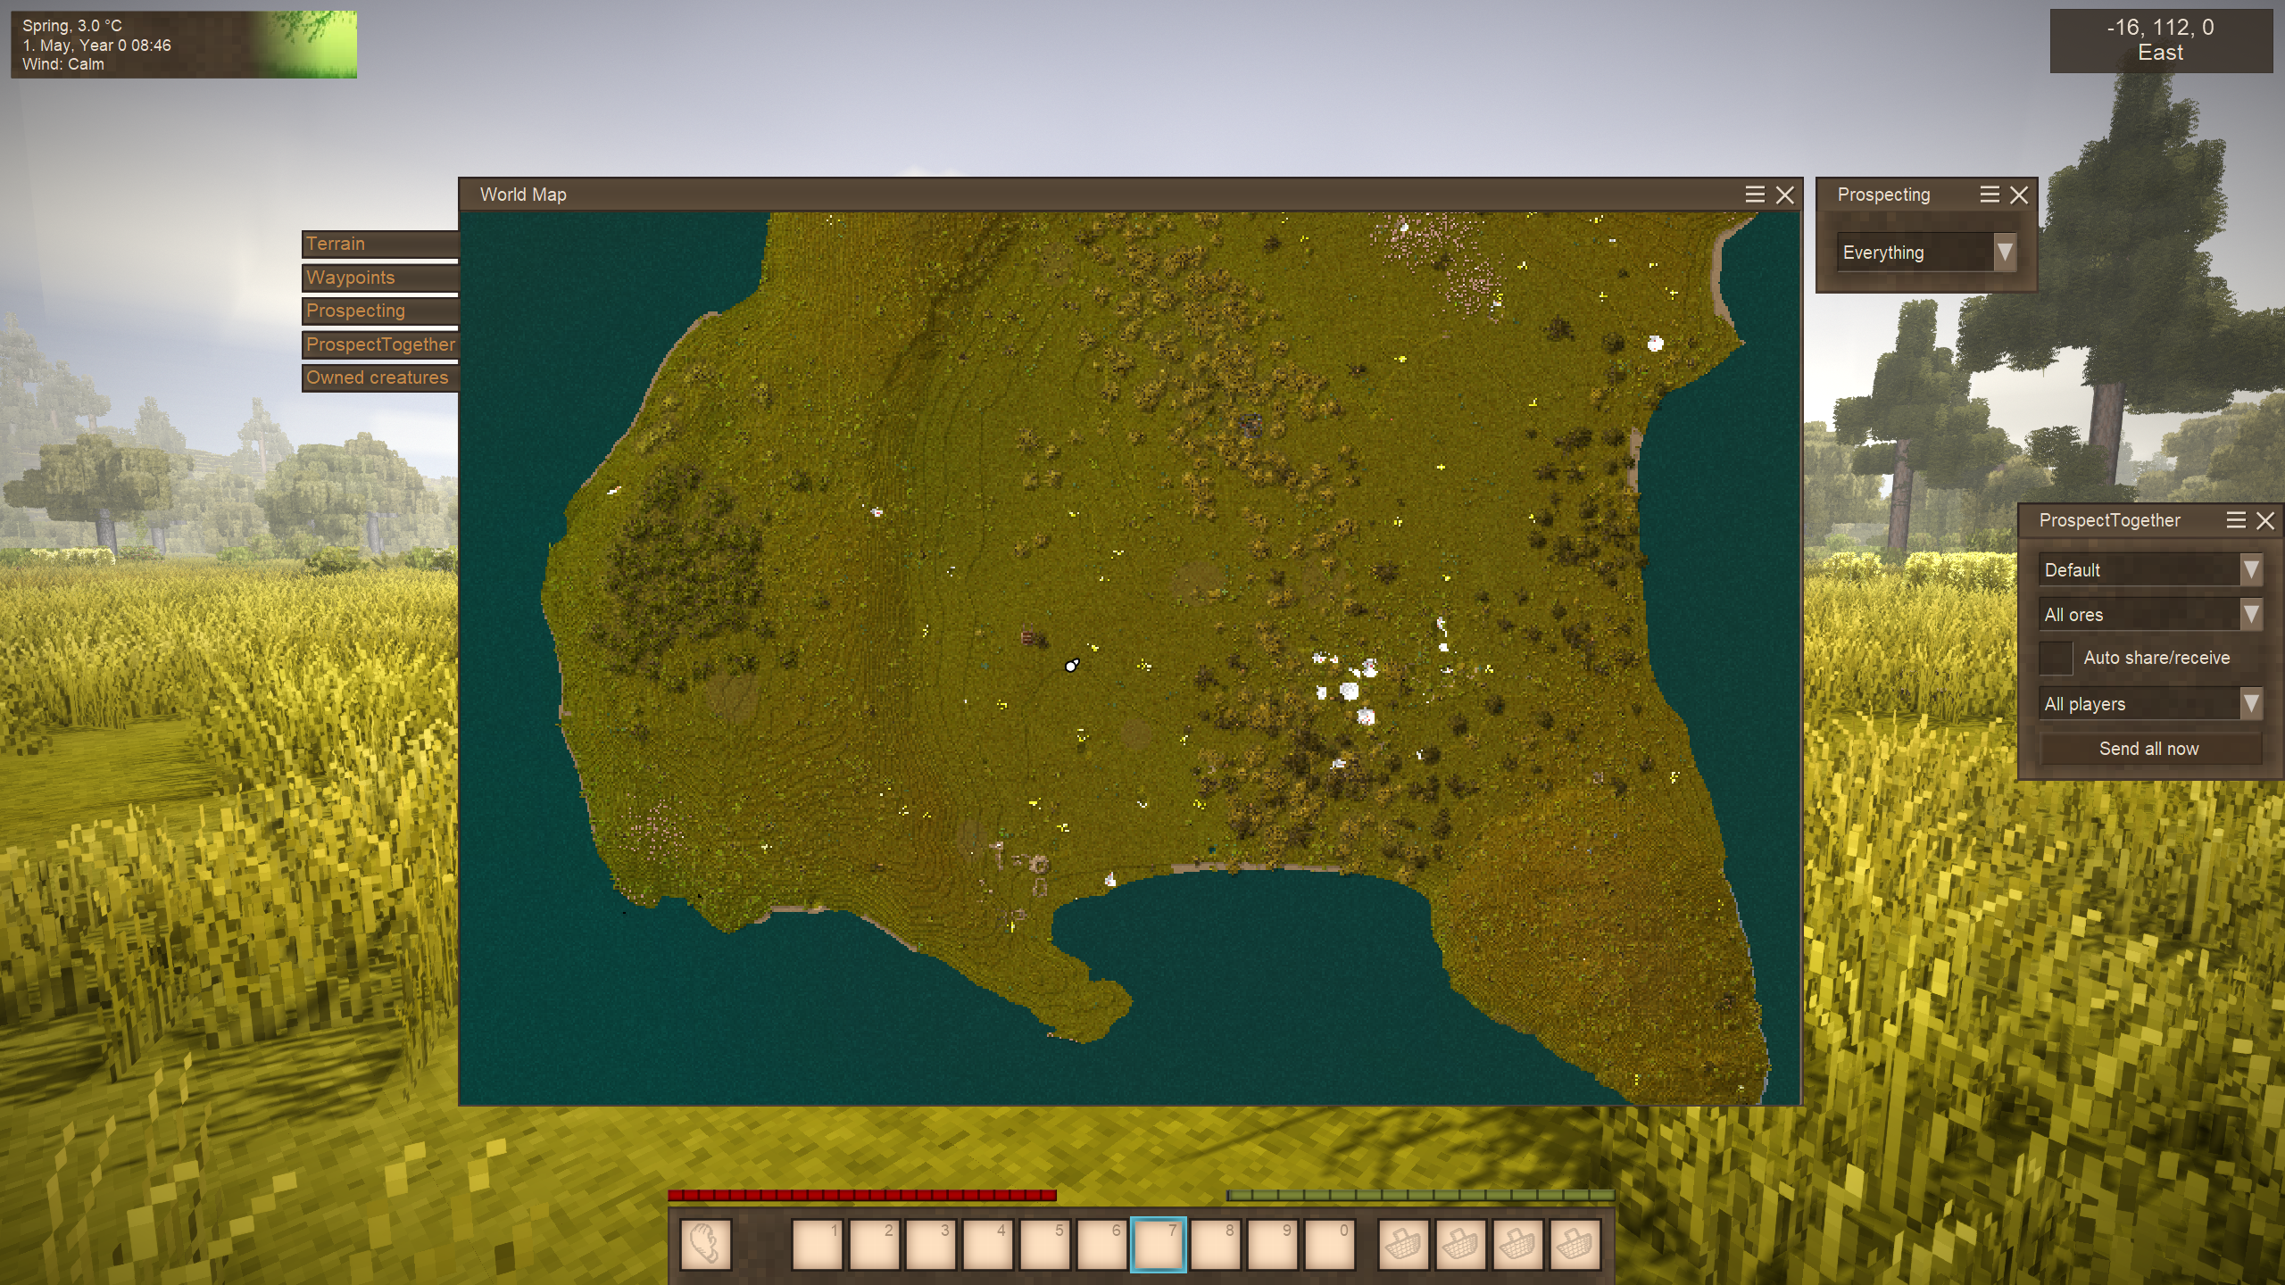Enable the Auto share/receive checkbox
Viewport: 2285px width, 1285px height.
point(2056,658)
